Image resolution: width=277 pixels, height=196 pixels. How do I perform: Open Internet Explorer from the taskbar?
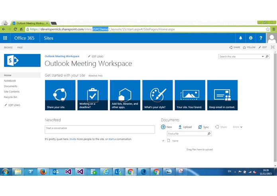click(106, 171)
